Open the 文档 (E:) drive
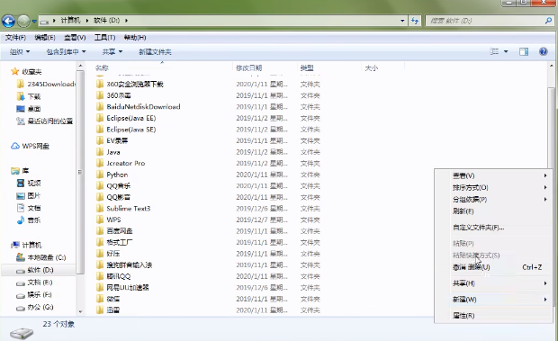Screen dimensions: 558x341 pos(35,283)
